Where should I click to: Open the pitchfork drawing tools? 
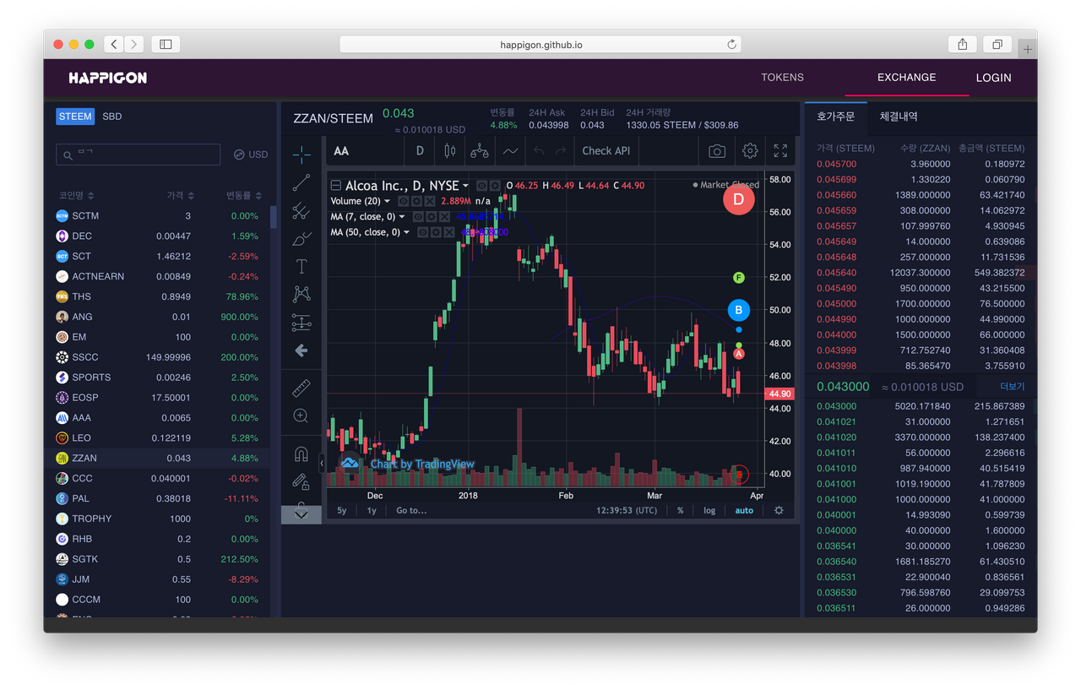tap(301, 210)
